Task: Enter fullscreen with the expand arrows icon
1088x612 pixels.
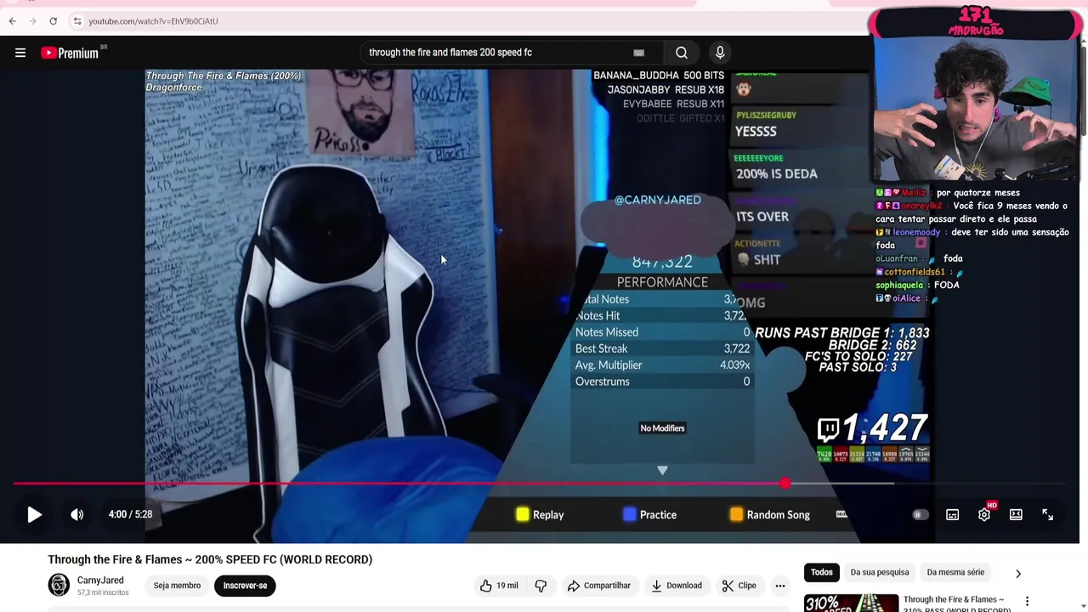Action: click(x=1047, y=514)
